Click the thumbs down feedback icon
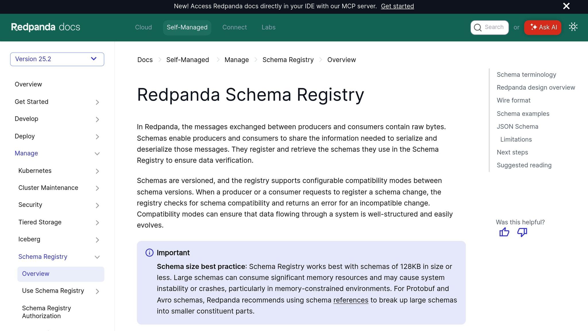The width and height of the screenshot is (588, 331). coord(522,232)
